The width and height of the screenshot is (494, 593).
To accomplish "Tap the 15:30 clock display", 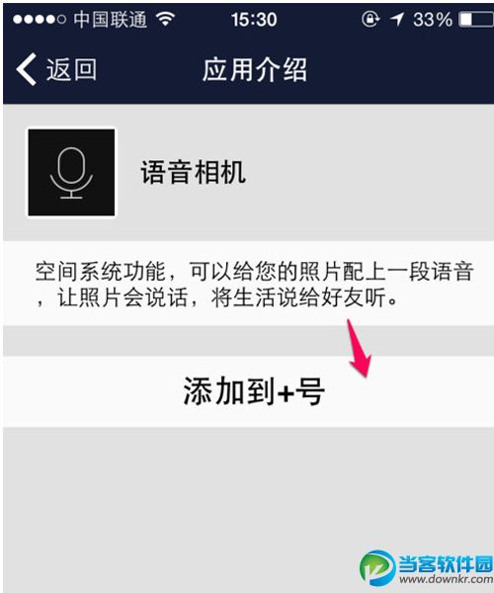I will click(x=254, y=19).
